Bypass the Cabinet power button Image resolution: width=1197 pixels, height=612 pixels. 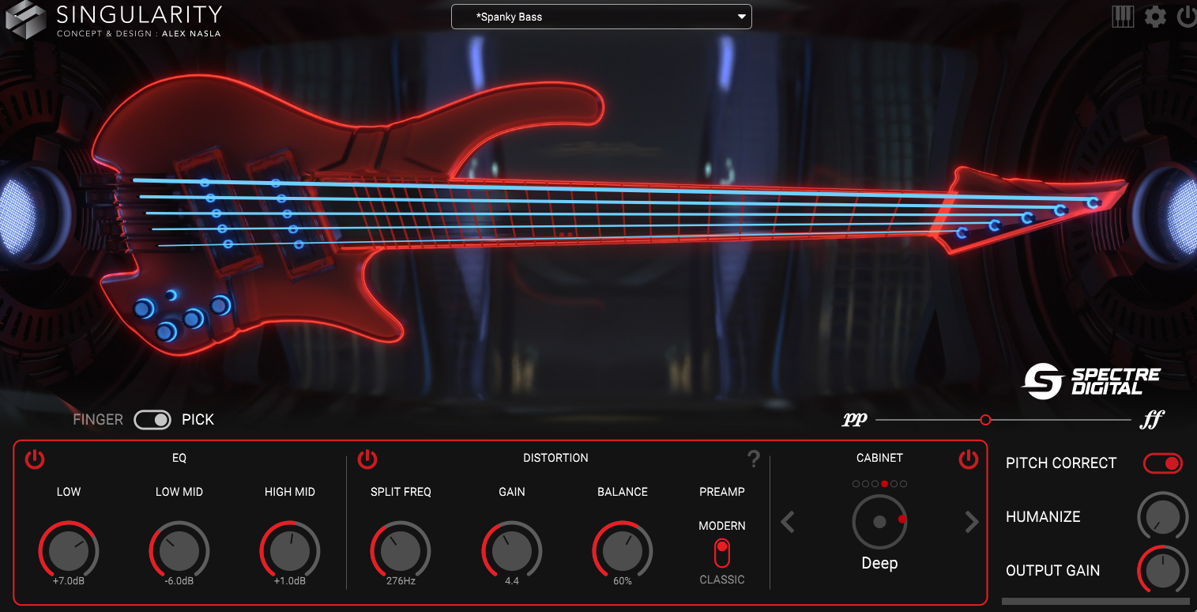968,459
